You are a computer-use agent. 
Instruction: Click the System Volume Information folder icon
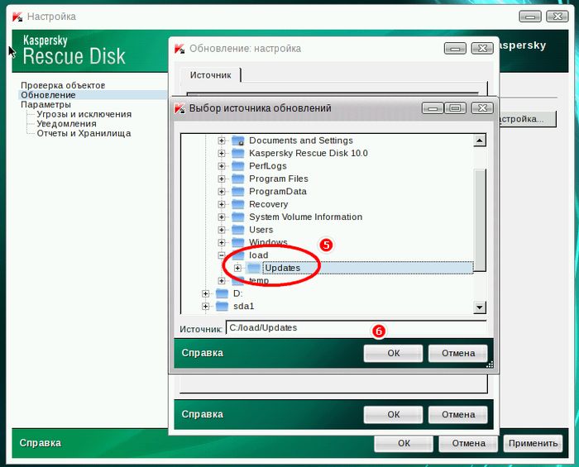[238, 217]
